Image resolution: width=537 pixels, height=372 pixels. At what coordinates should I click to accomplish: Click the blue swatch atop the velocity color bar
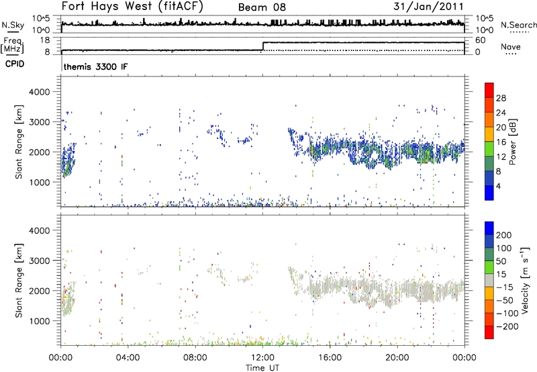click(x=489, y=228)
